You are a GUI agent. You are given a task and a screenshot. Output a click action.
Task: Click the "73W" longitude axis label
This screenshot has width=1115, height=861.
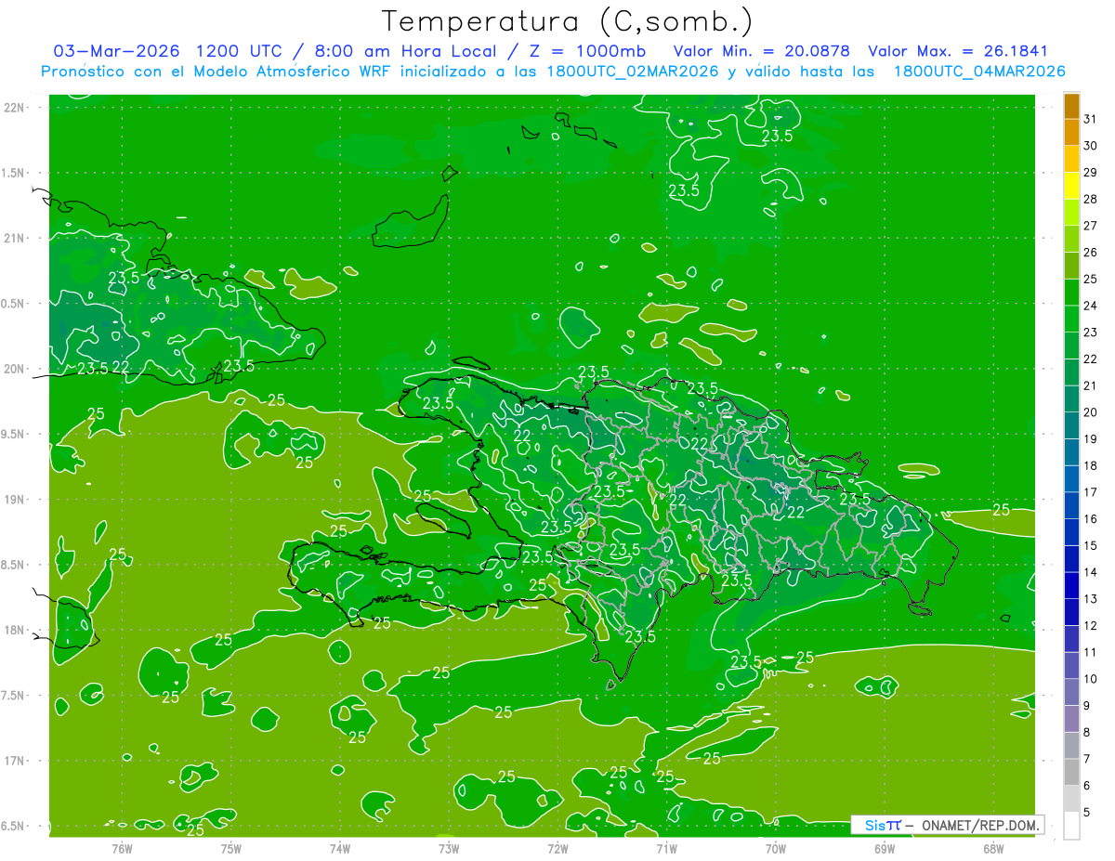[x=449, y=848]
